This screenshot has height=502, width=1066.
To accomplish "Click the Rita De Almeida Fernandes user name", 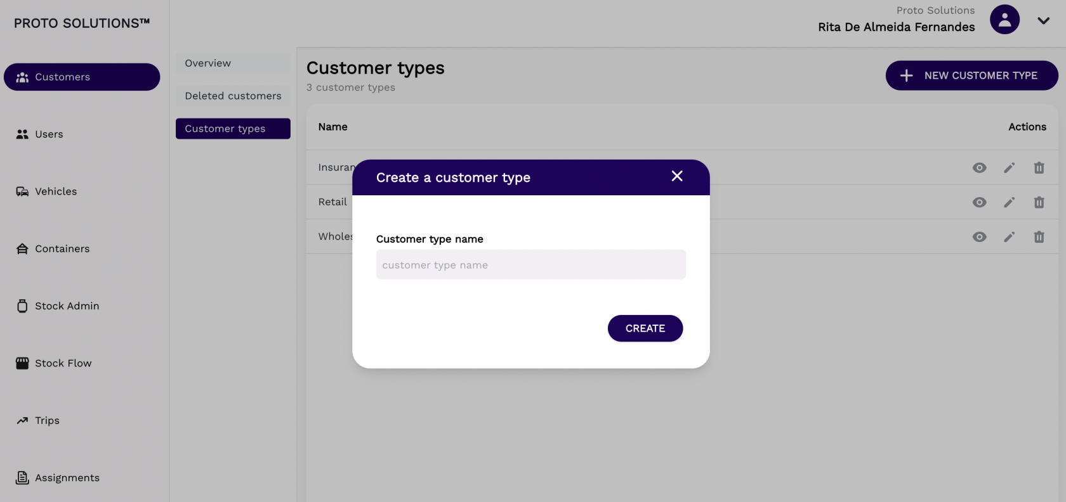I will [896, 27].
